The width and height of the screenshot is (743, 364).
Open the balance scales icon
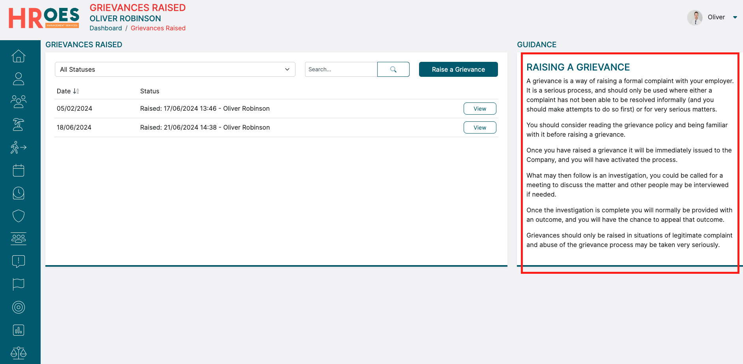tap(19, 353)
